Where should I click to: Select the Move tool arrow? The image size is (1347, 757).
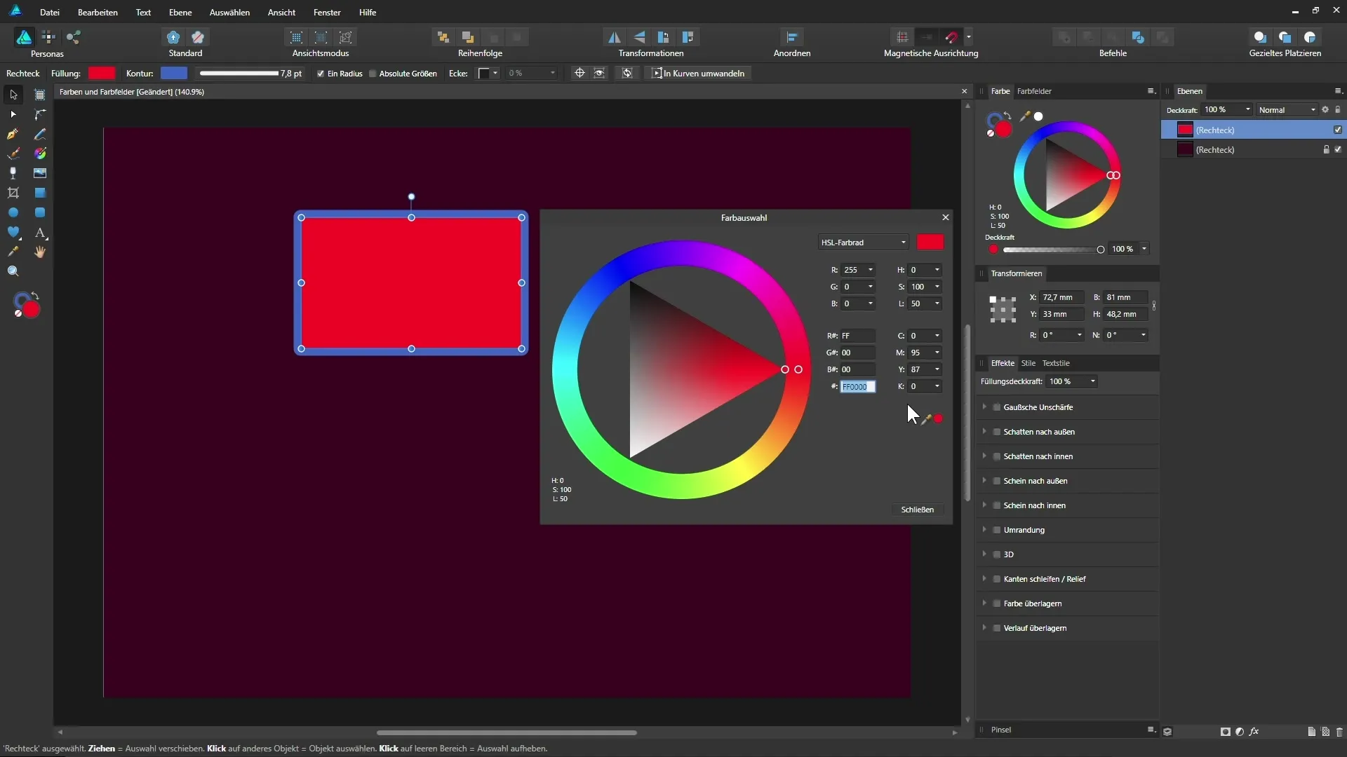point(13,95)
